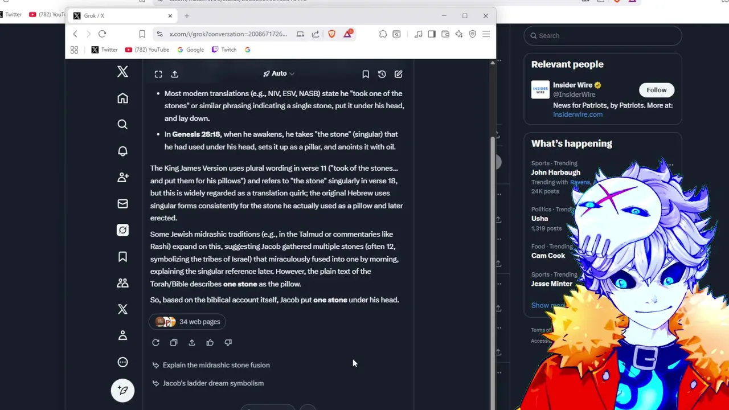Open Messages envelope in the sidebar
This screenshot has width=729, height=410.
coord(122,204)
